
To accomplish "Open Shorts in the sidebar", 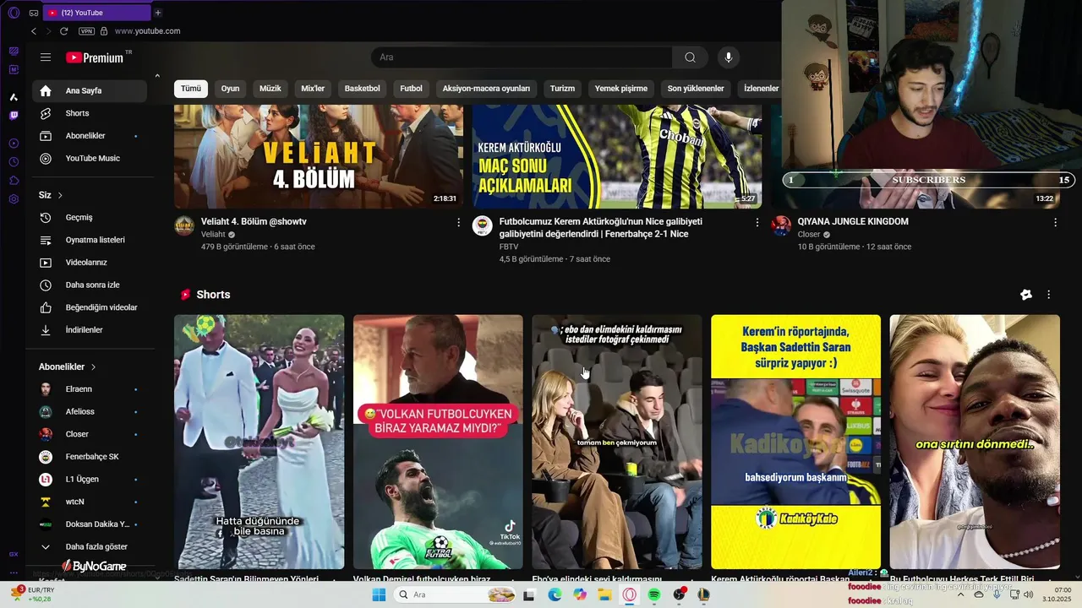I will pyautogui.click(x=90, y=113).
